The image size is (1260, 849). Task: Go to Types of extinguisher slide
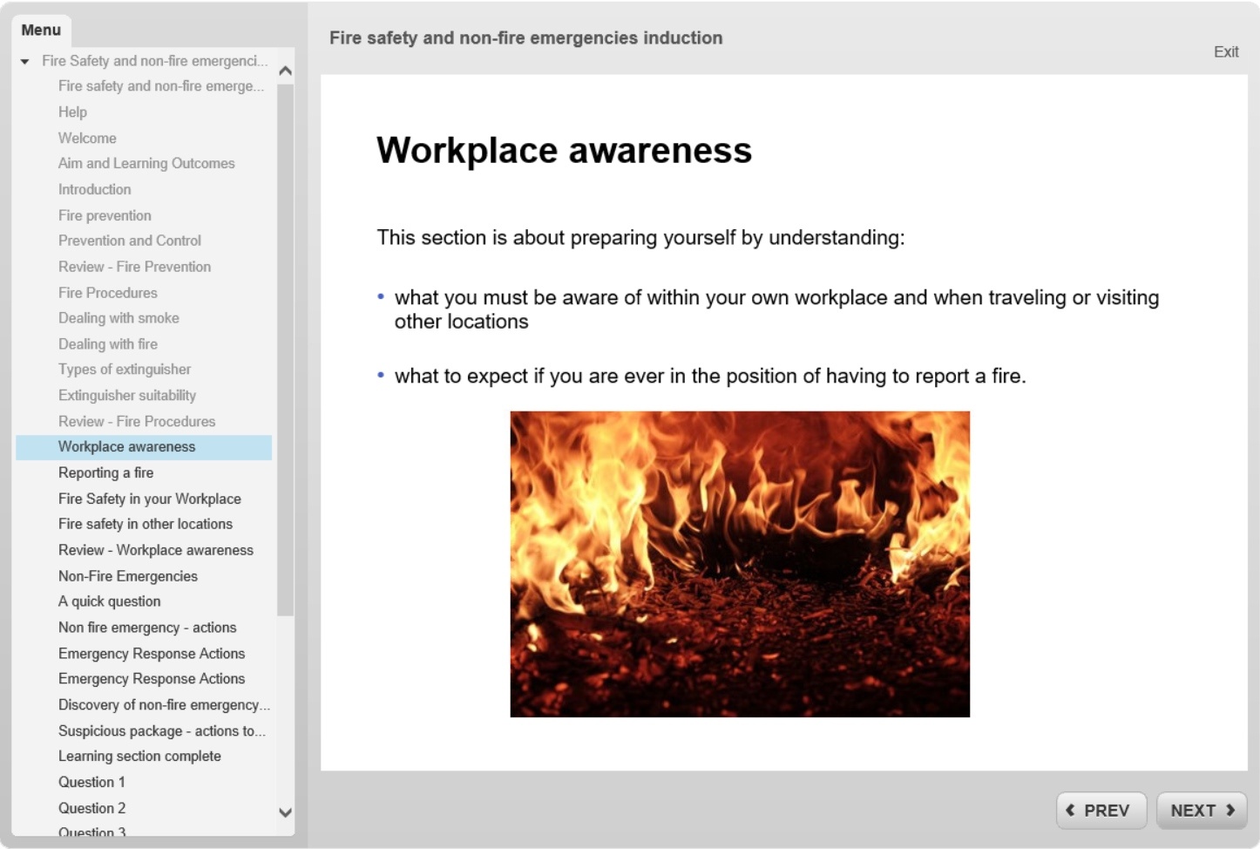pyautogui.click(x=124, y=370)
